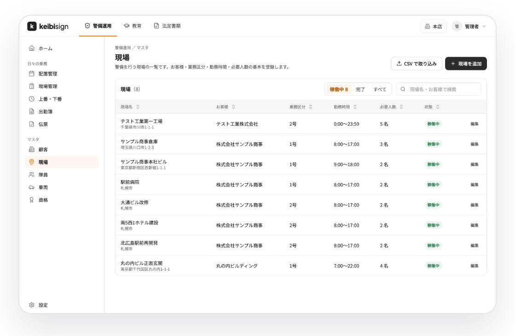Image resolution: width=515 pixels, height=336 pixels.
Task: Click the map pin icon for 現場
Action: click(x=32, y=162)
